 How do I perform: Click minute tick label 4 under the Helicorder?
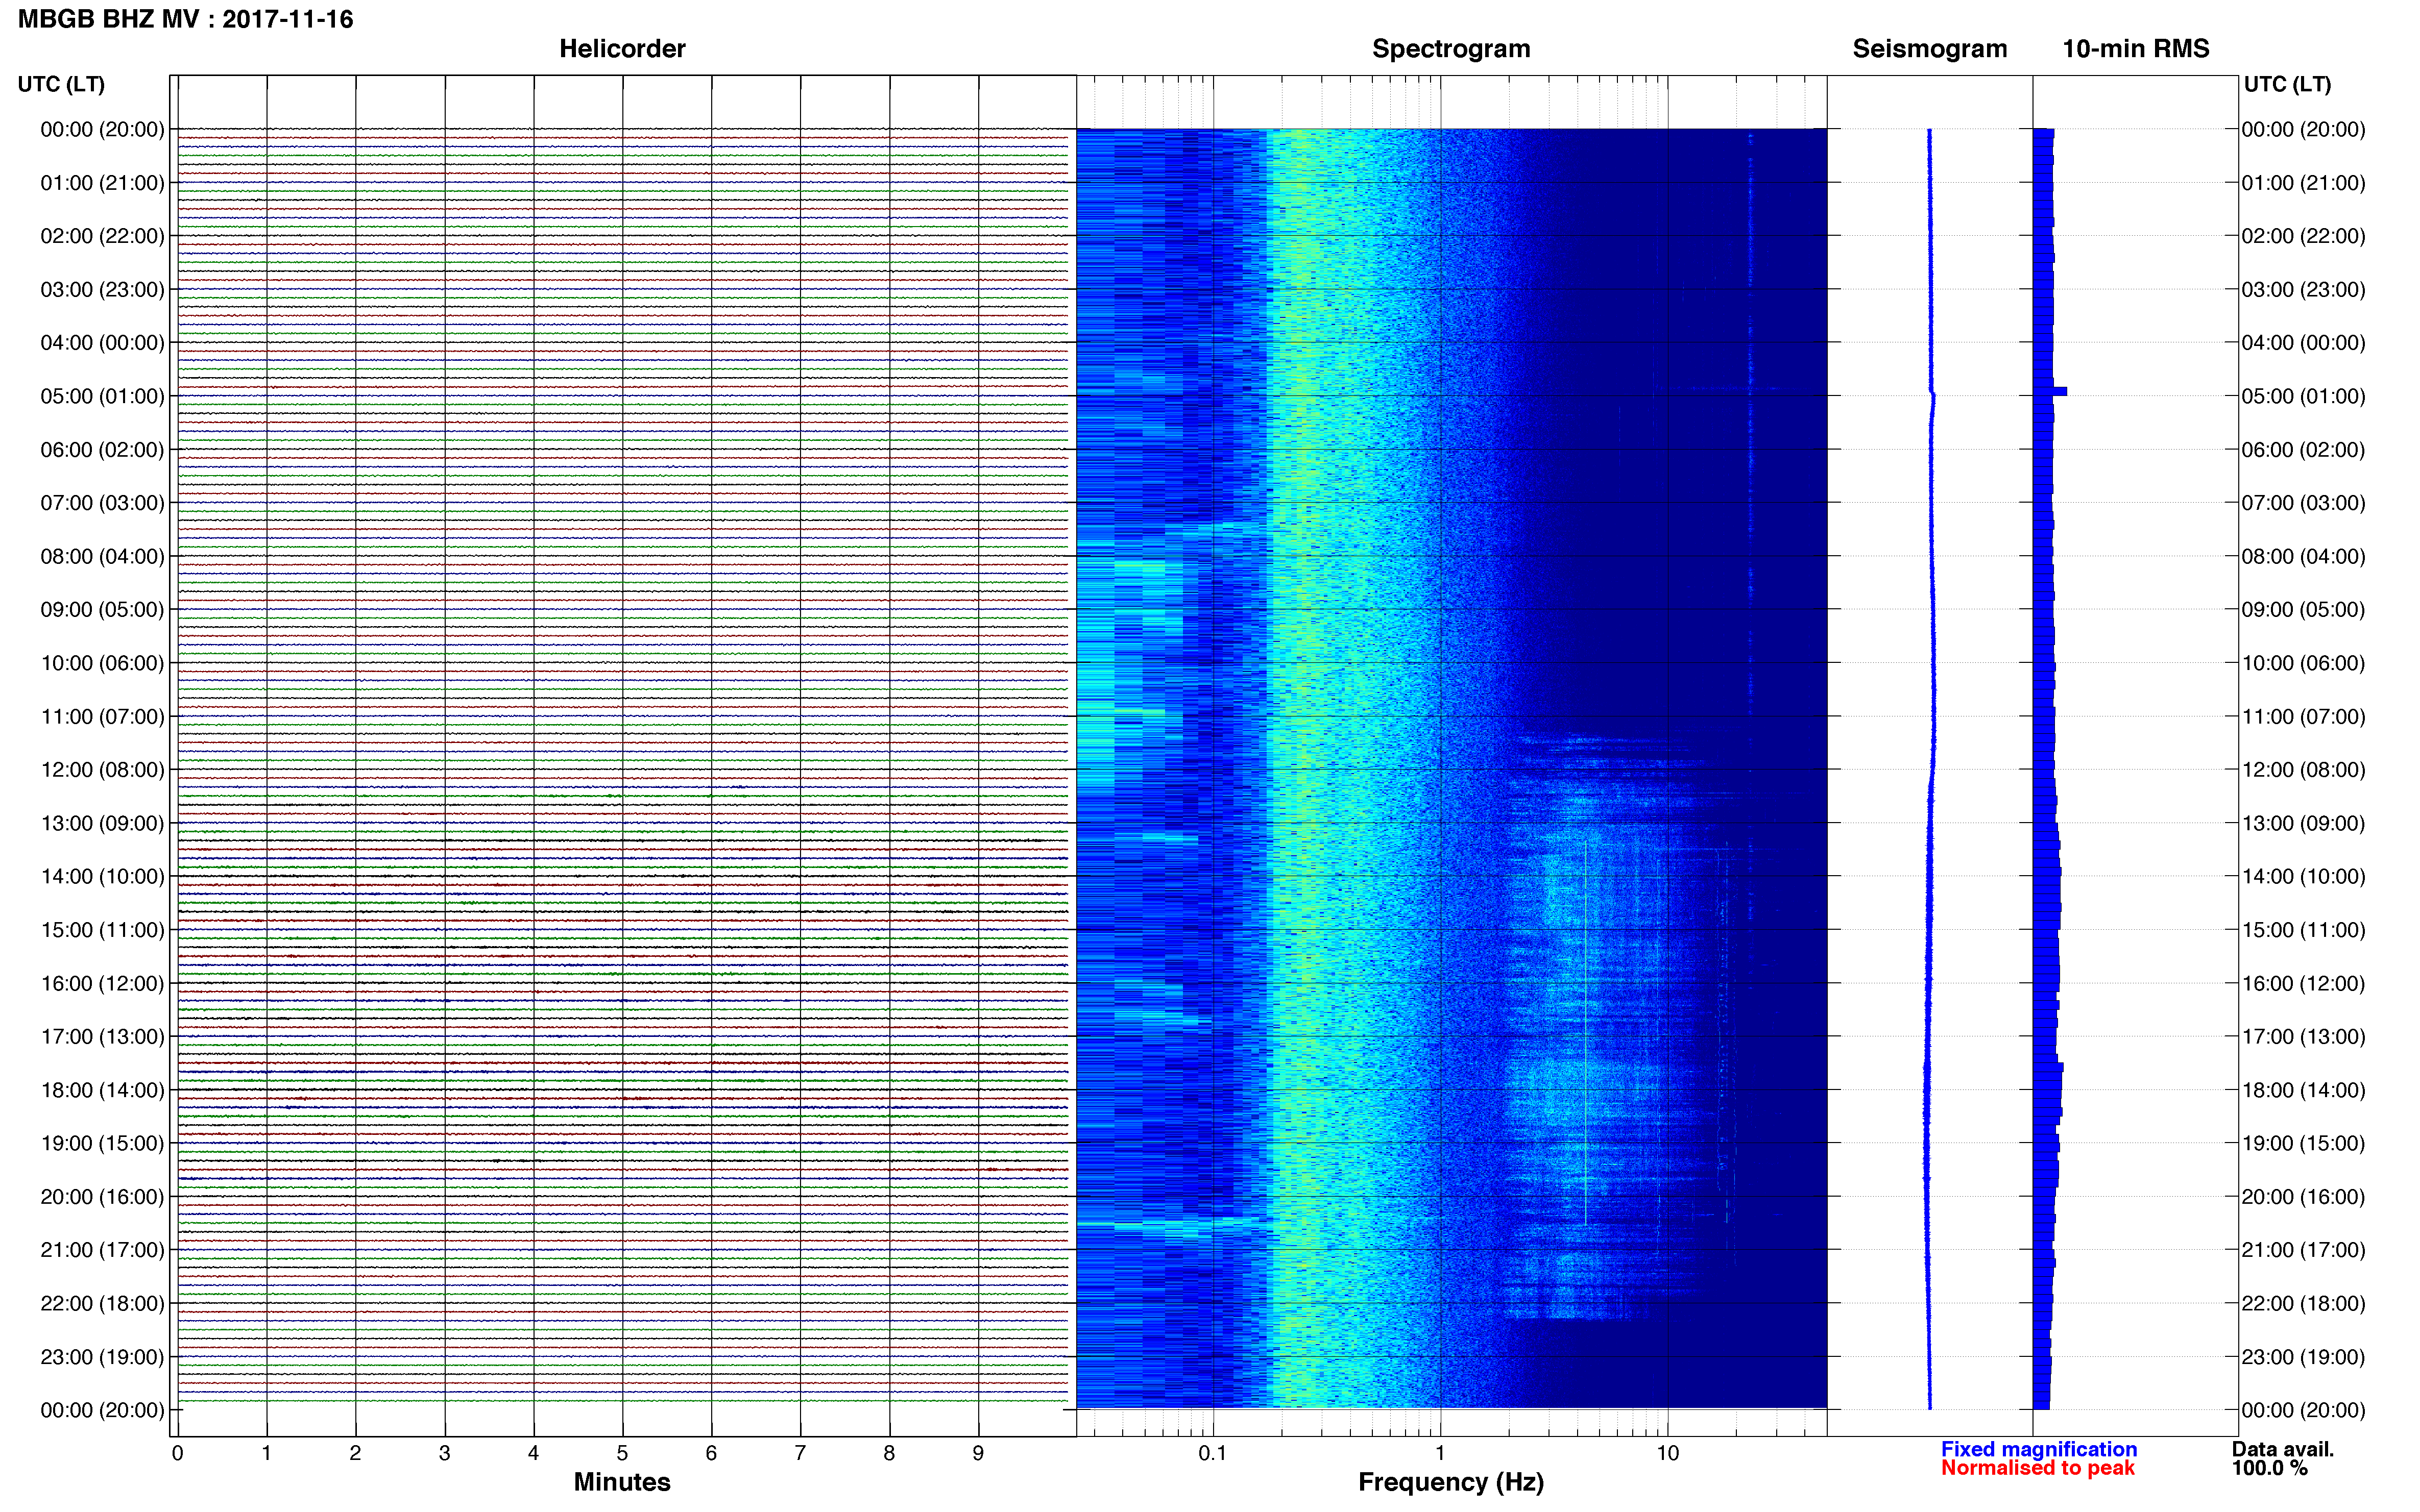click(533, 1453)
